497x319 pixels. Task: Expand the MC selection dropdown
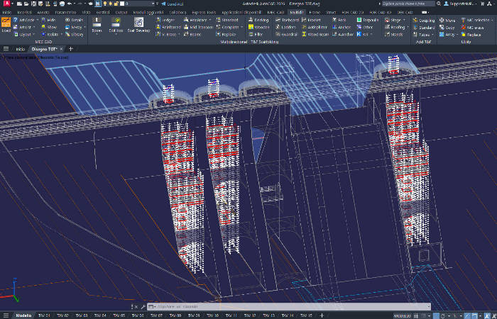pos(493,21)
